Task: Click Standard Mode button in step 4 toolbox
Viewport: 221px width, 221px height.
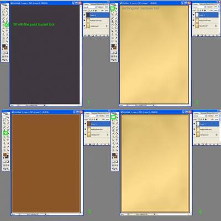Action: 113,161
